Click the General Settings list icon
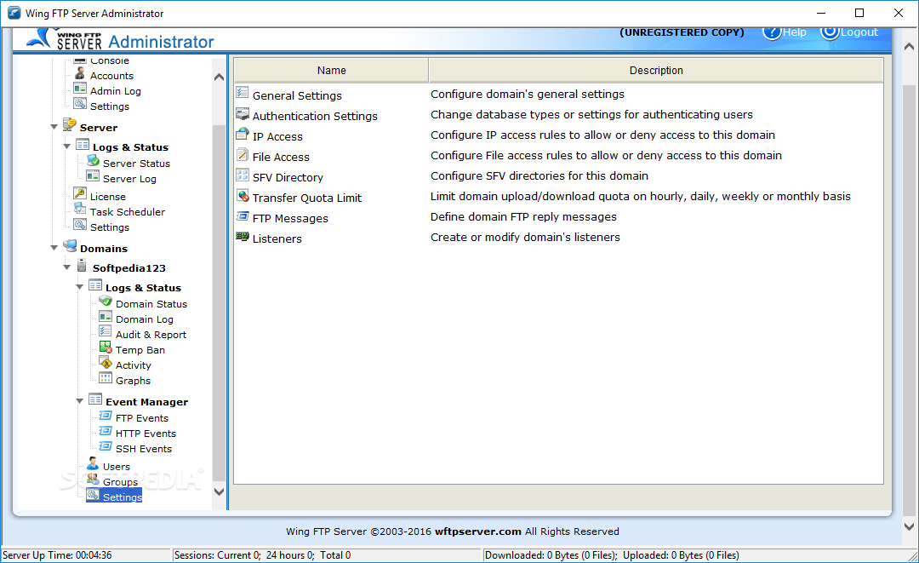Screen dimensions: 919x563 point(243,92)
